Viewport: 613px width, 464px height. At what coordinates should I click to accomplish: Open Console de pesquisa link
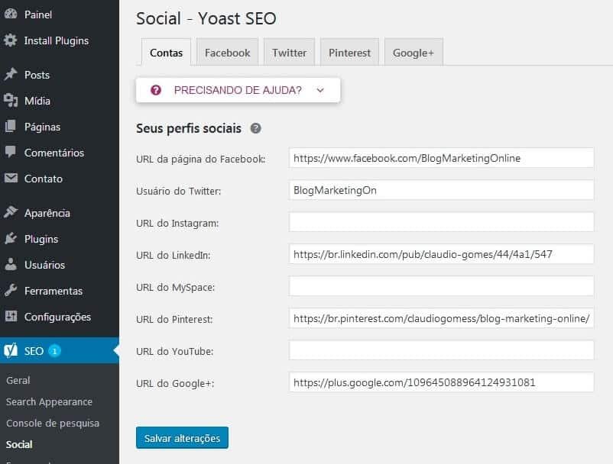[53, 423]
